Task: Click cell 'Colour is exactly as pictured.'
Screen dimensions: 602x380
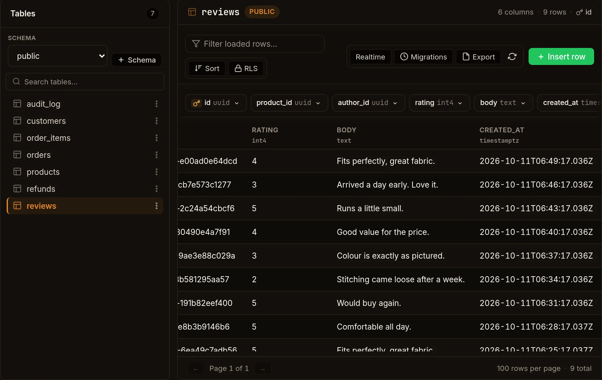Action: 391,256
